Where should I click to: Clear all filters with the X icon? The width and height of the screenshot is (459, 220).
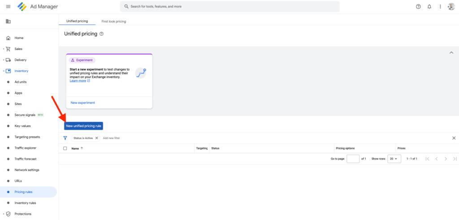pyautogui.click(x=454, y=138)
